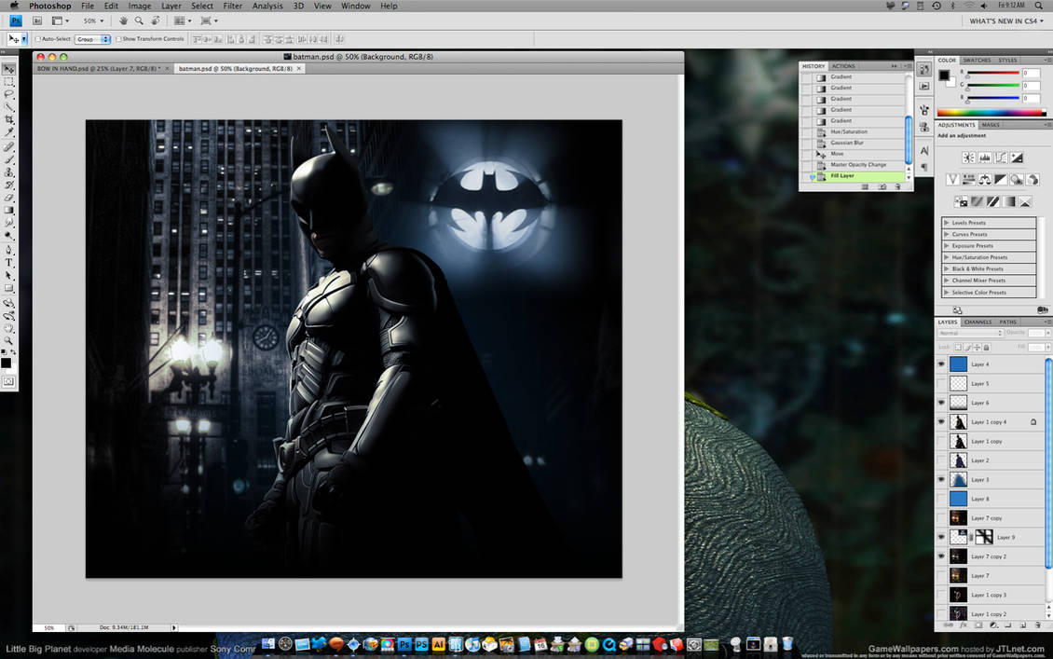Add a Curves adjustment
This screenshot has height=659, width=1053.
1001,158
